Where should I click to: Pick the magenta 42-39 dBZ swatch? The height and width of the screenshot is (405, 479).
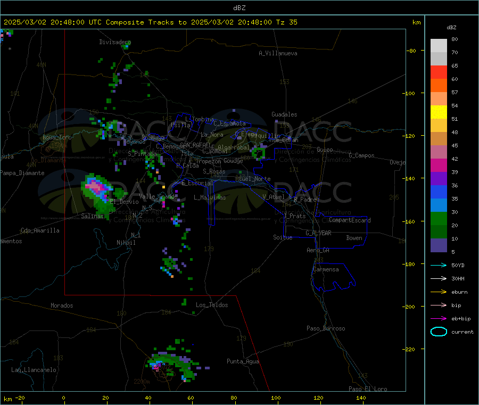(439, 165)
